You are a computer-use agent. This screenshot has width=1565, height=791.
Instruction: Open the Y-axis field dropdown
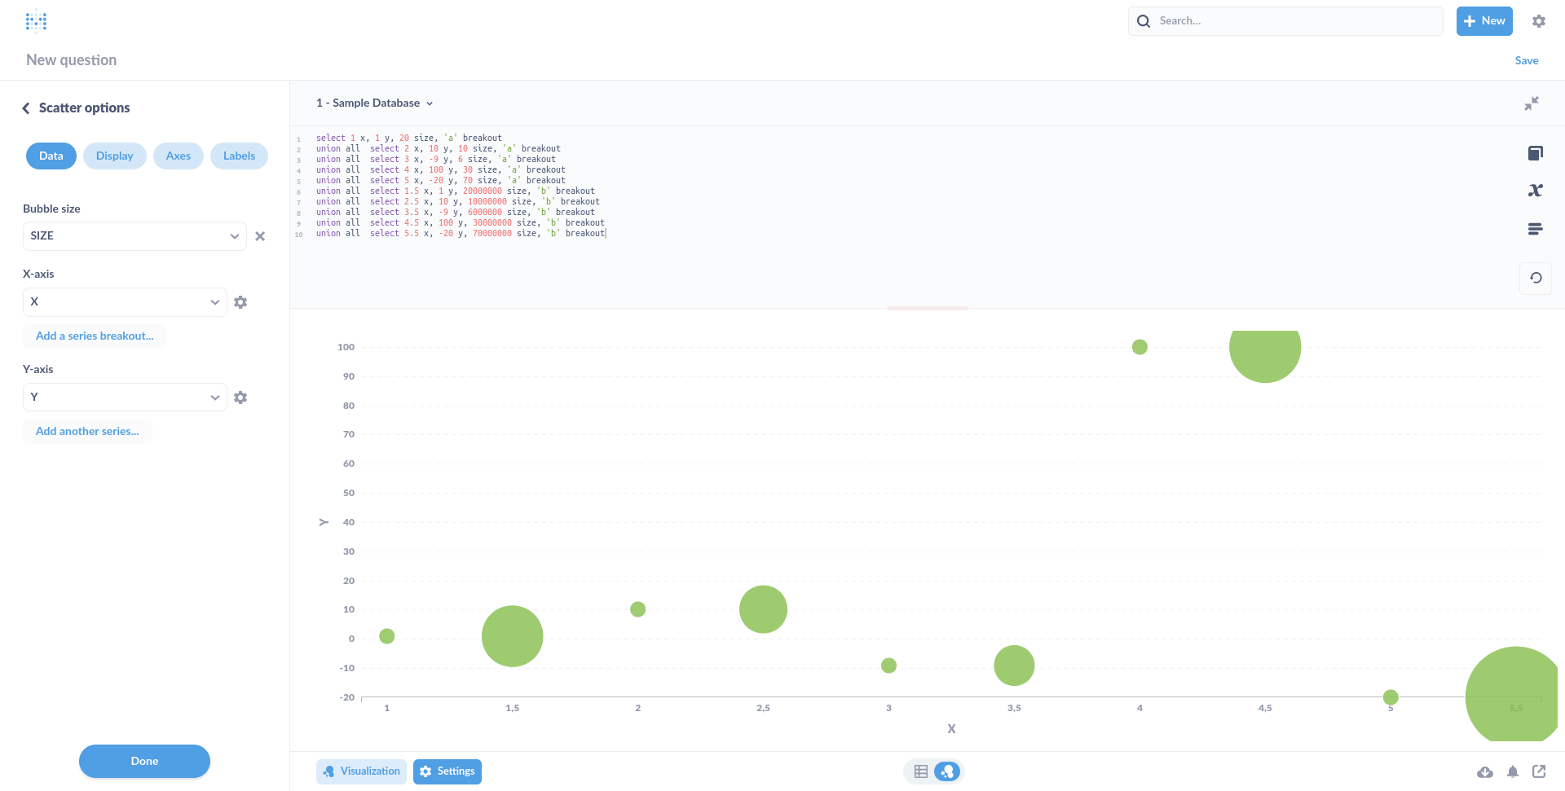click(124, 397)
